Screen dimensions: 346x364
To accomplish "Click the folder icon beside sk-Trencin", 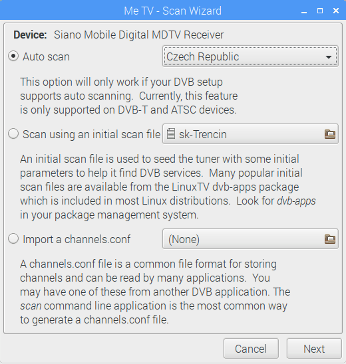I will (330, 134).
